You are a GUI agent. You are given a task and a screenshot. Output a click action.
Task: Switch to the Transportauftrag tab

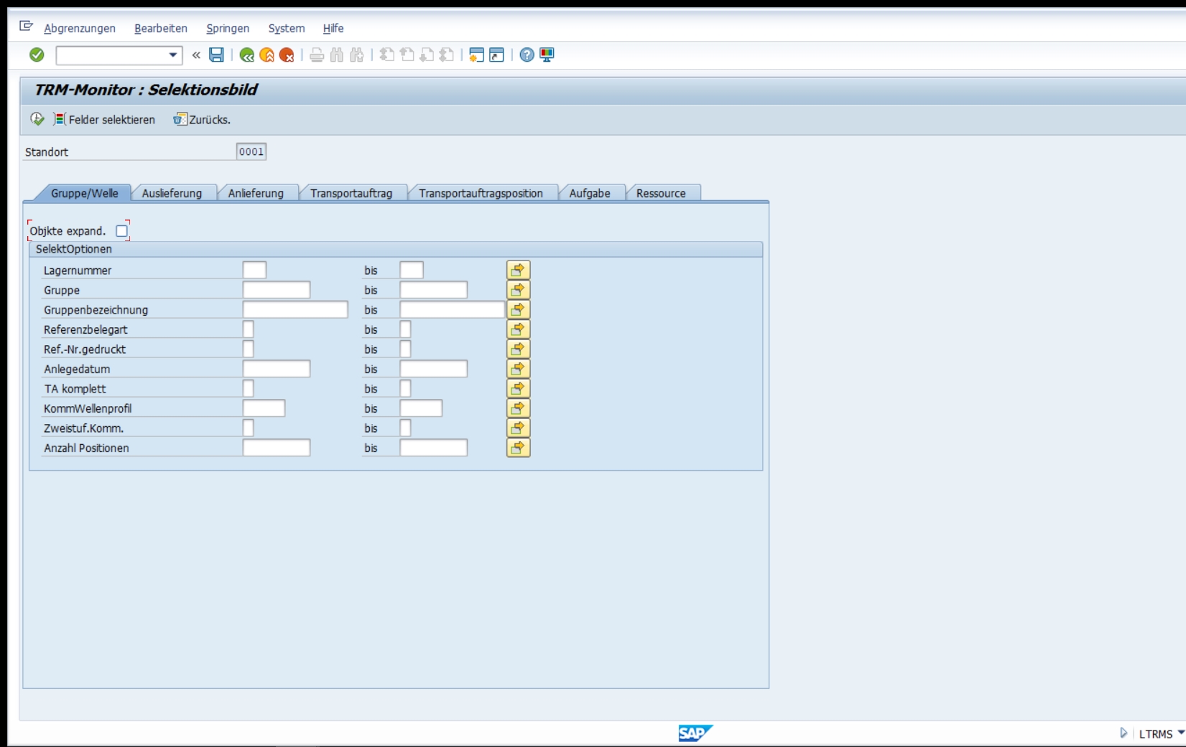point(351,193)
